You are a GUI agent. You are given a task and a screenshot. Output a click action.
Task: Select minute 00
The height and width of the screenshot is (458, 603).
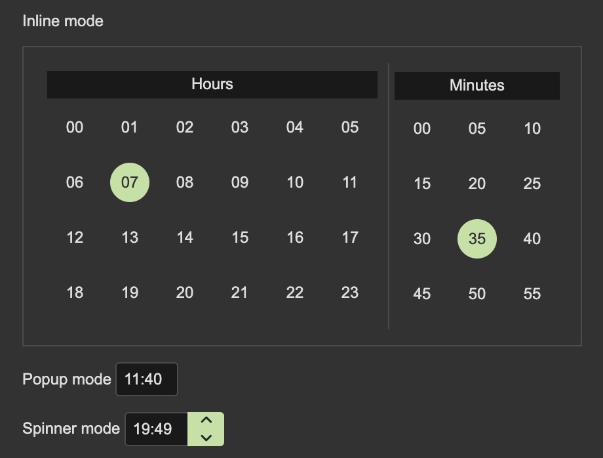coord(421,129)
